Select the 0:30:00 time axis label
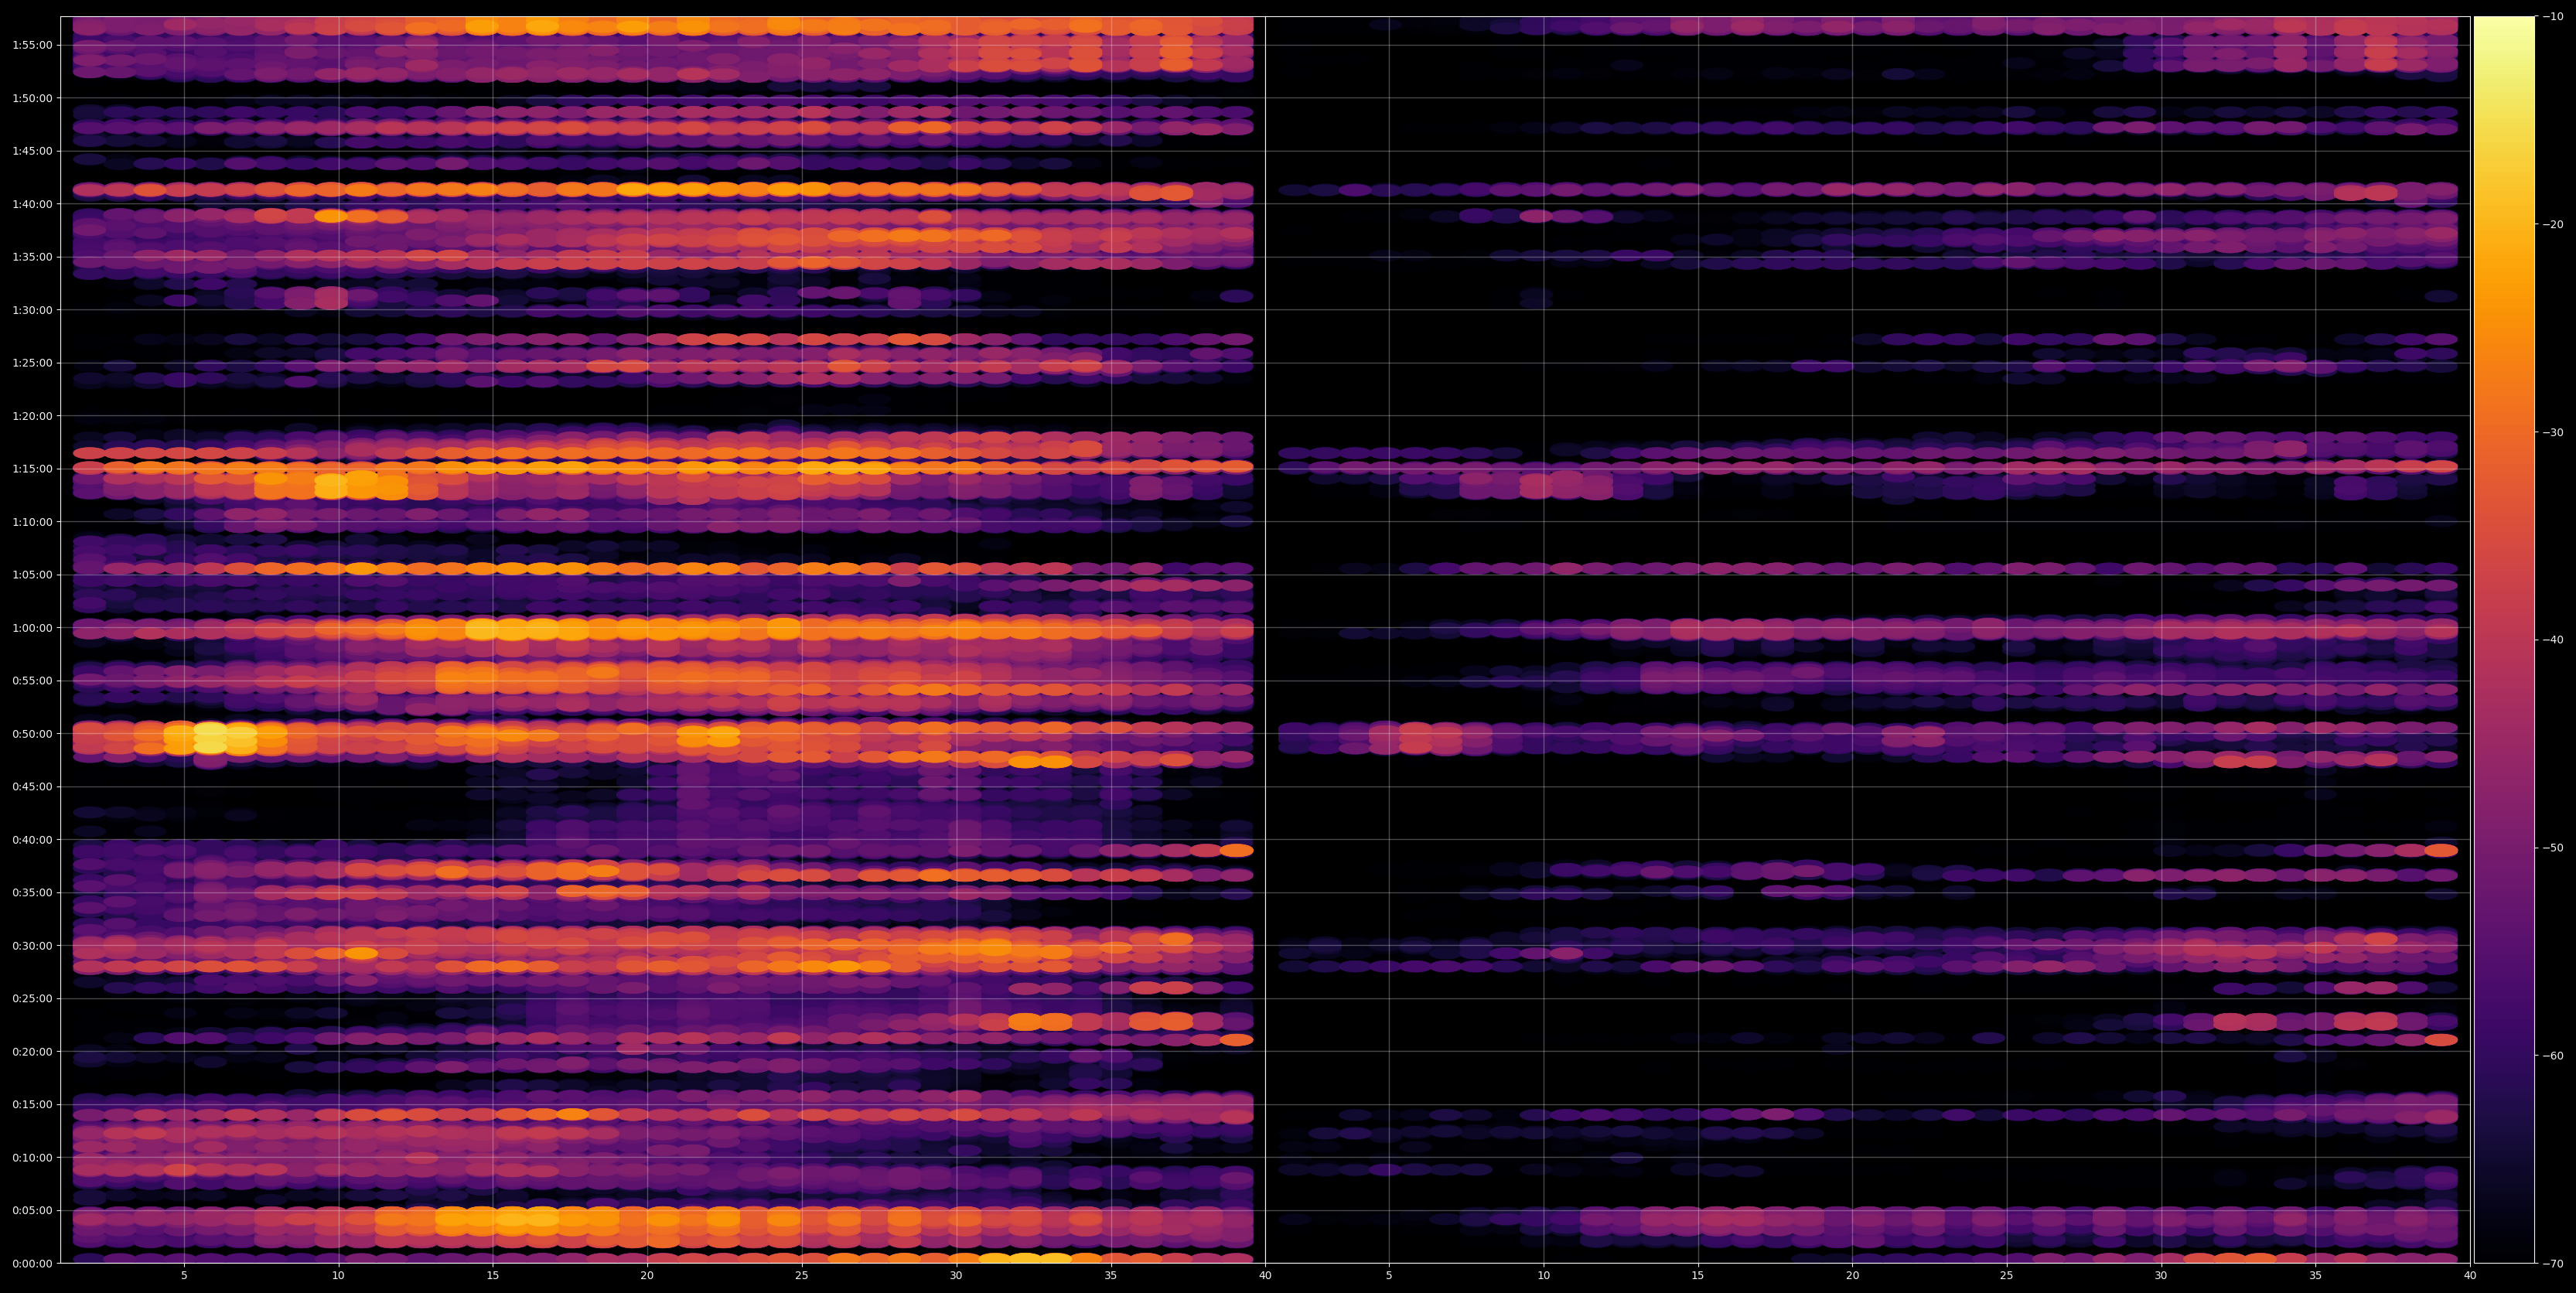 click(x=32, y=945)
